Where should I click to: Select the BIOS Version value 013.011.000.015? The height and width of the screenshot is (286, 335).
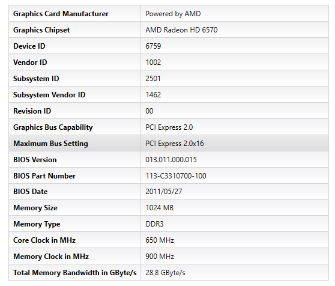click(171, 160)
